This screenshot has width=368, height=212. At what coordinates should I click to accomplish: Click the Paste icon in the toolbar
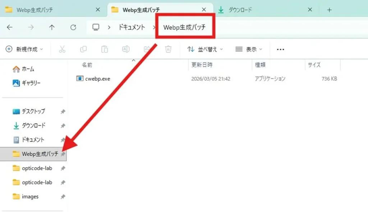104,49
